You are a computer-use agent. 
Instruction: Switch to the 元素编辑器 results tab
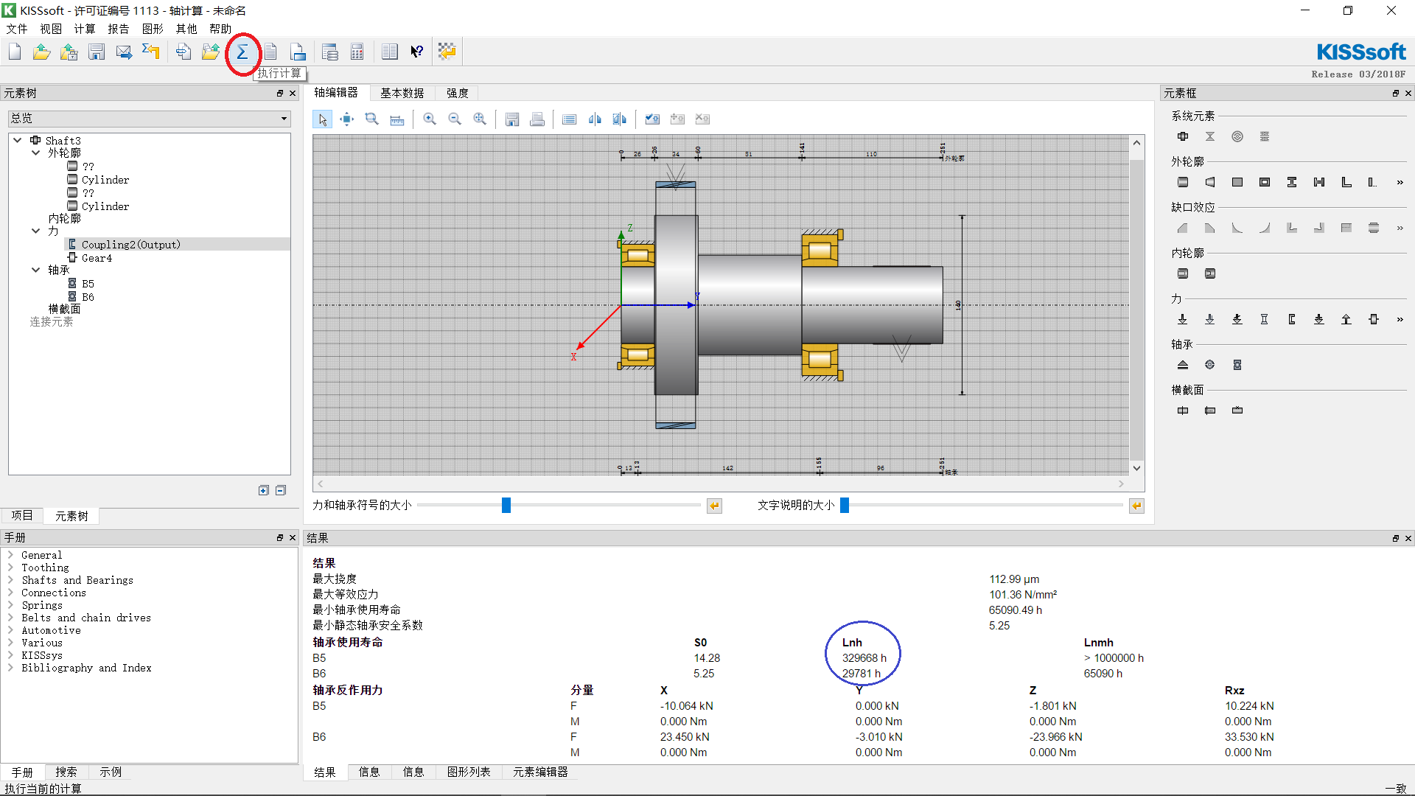tap(541, 772)
